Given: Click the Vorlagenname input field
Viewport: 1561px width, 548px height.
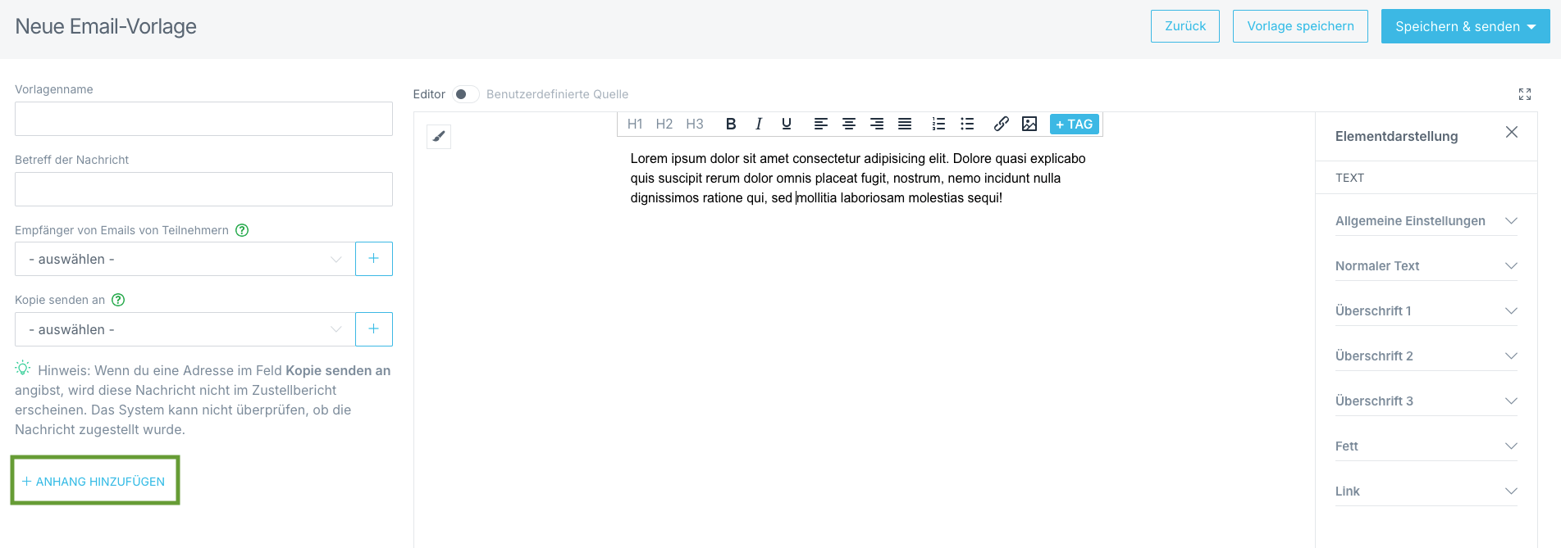Looking at the screenshot, I should (x=203, y=119).
